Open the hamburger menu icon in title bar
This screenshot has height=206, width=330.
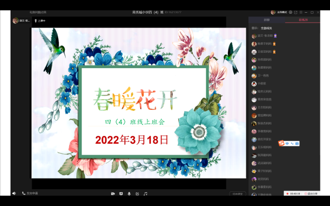(301, 12)
